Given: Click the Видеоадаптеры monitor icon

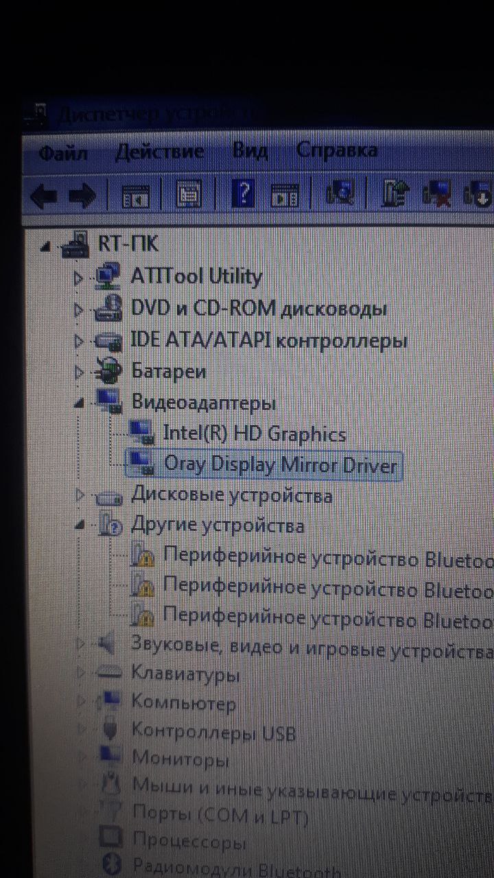Looking at the screenshot, I should [108, 402].
